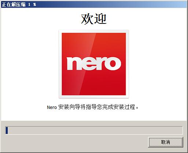Viewport: 188px width, 153px height.
Task: Click the 迎 character in heading
Action: pyautogui.click(x=100, y=19)
